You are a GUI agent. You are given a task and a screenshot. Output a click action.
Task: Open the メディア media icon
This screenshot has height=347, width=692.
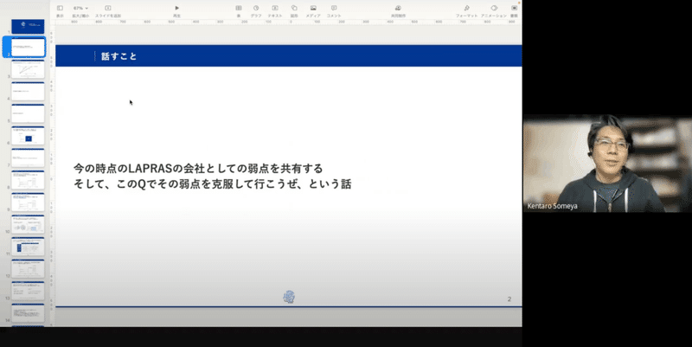(313, 8)
